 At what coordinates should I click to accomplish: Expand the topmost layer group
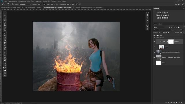click(x=156, y=35)
